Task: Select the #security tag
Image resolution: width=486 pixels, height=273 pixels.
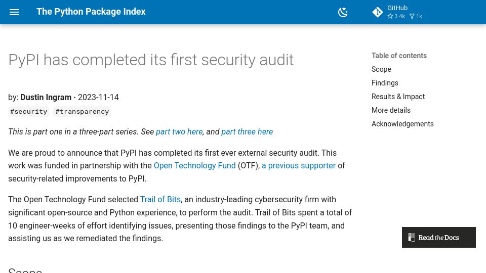Action: pyautogui.click(x=28, y=111)
